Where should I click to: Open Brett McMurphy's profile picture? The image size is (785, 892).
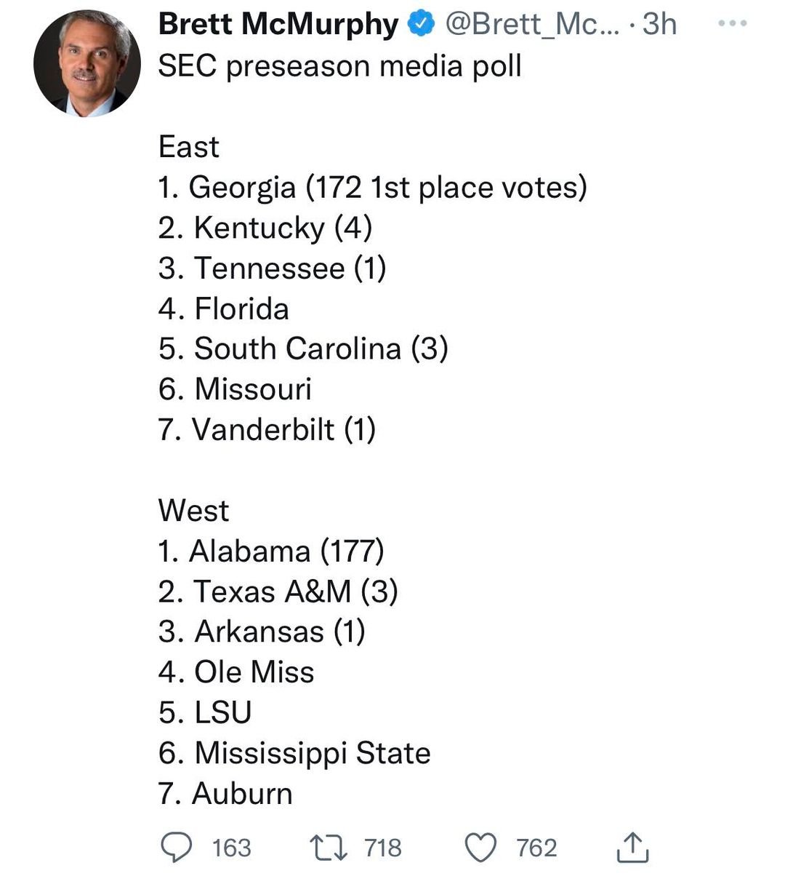[87, 63]
